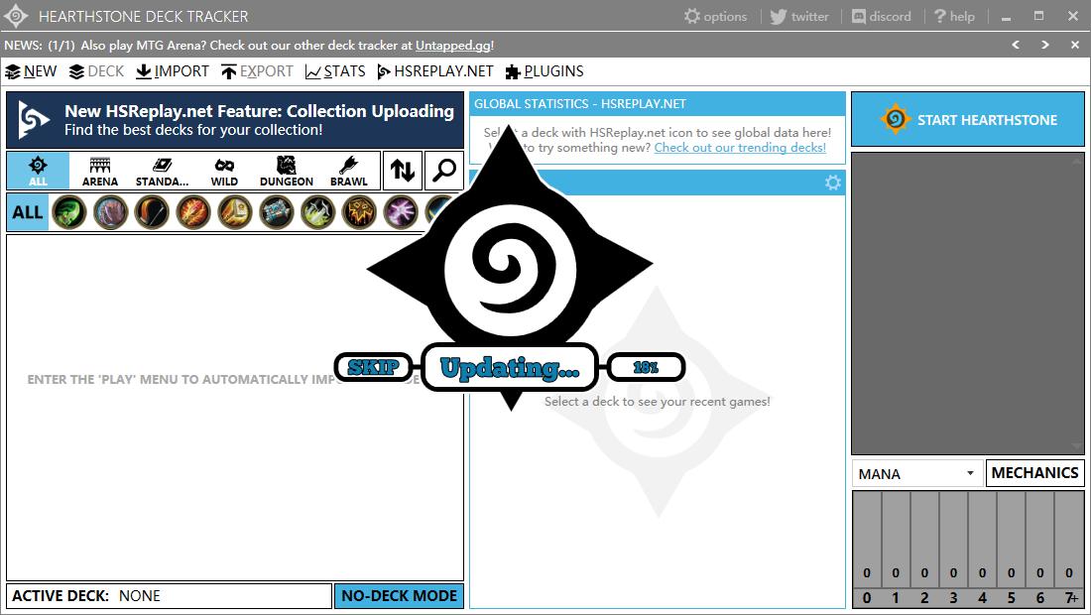Open deck search magnifier
This screenshot has height=615, width=1091.
[444, 171]
